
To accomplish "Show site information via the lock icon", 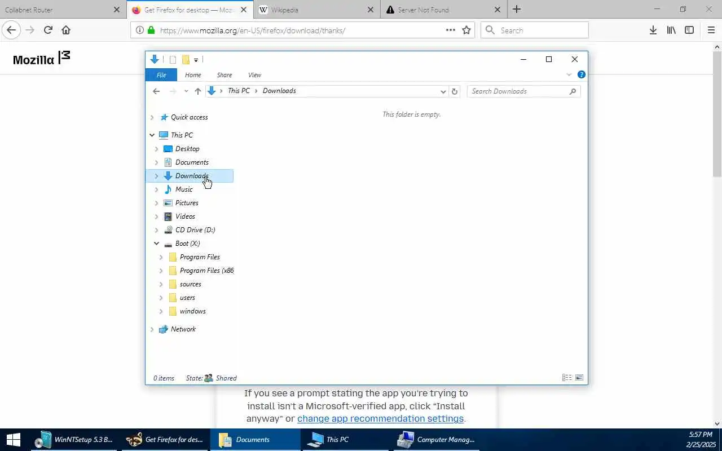I will [151, 30].
